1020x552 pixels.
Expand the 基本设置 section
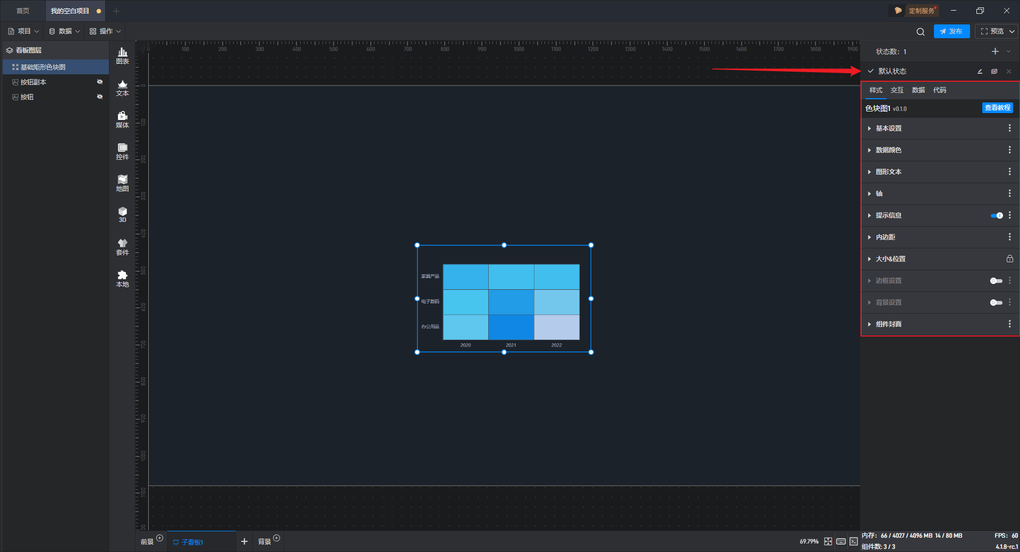point(888,128)
